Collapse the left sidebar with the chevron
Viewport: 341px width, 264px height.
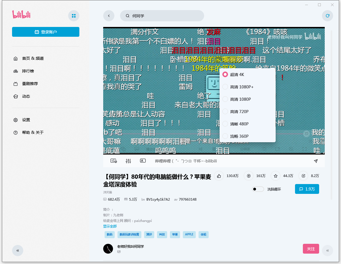pos(18,251)
